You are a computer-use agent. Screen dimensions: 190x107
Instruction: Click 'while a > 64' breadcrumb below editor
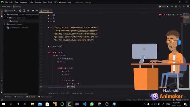click(77, 93)
